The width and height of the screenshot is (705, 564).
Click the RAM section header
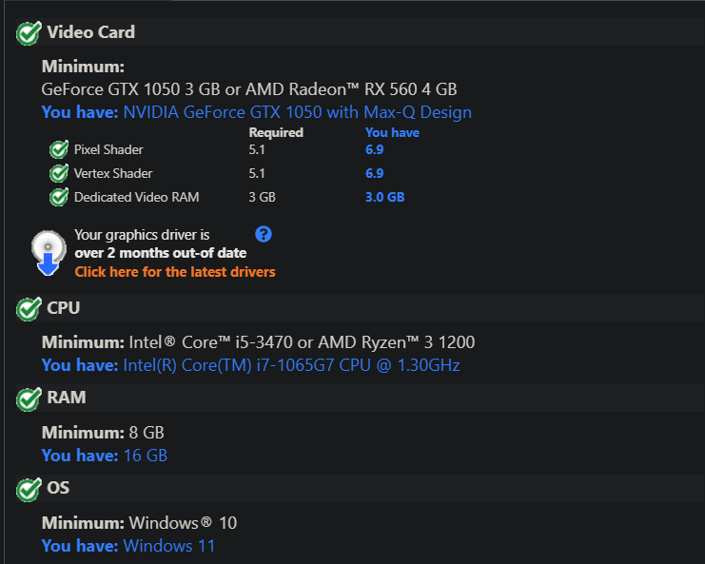tap(66, 398)
